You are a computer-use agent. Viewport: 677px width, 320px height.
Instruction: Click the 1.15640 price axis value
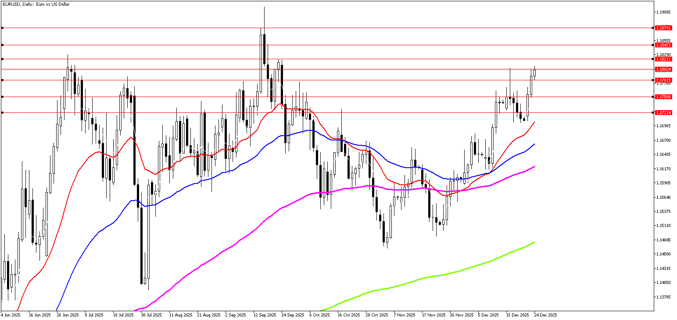[x=664, y=197]
